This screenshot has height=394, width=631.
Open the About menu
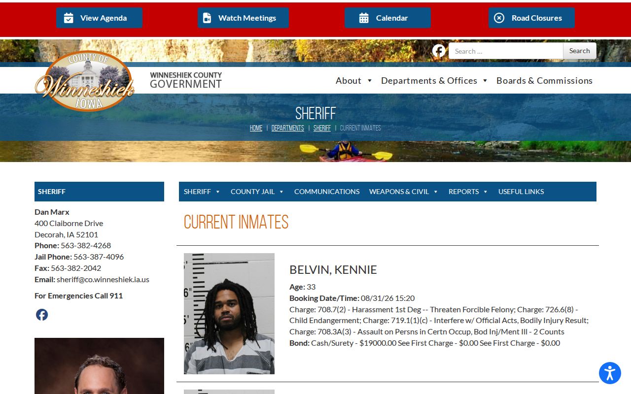349,80
